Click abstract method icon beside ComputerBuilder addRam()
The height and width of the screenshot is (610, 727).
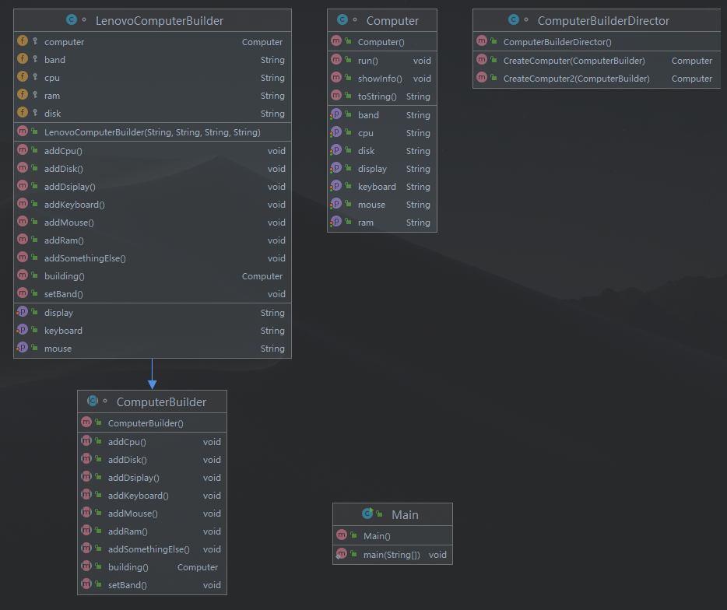pos(86,531)
